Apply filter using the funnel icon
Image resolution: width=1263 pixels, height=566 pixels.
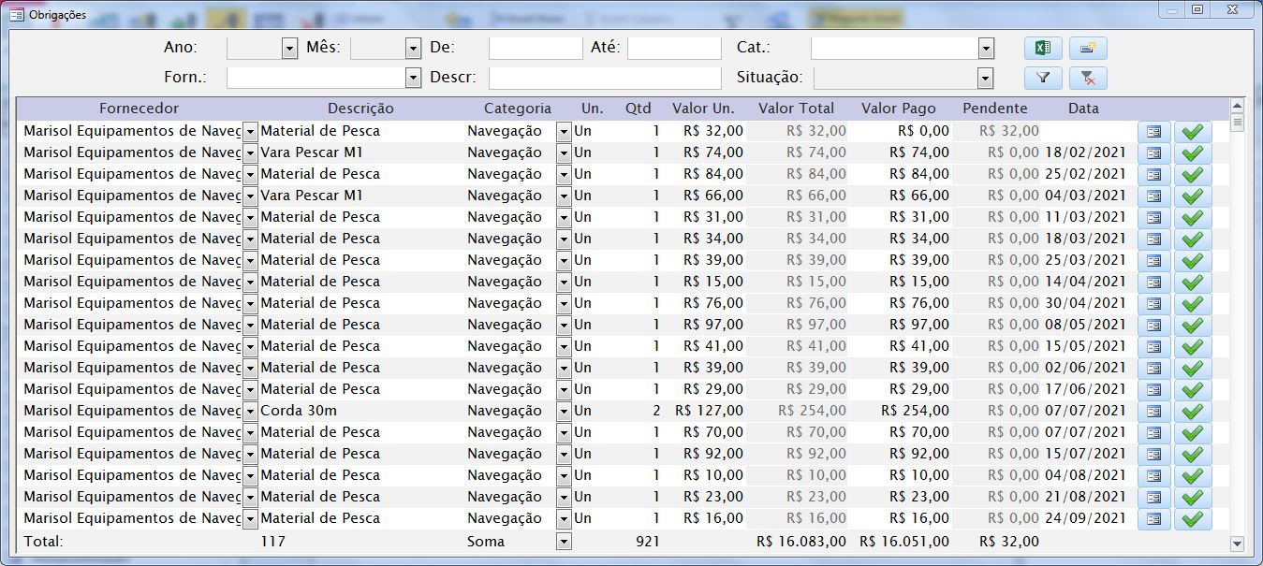click(x=1042, y=78)
